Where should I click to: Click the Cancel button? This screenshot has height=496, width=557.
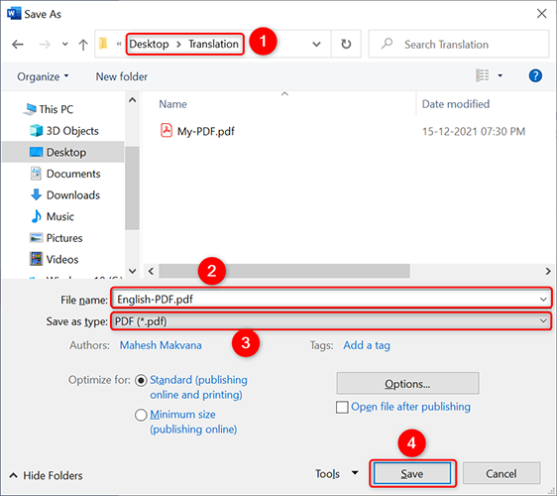pos(501,473)
